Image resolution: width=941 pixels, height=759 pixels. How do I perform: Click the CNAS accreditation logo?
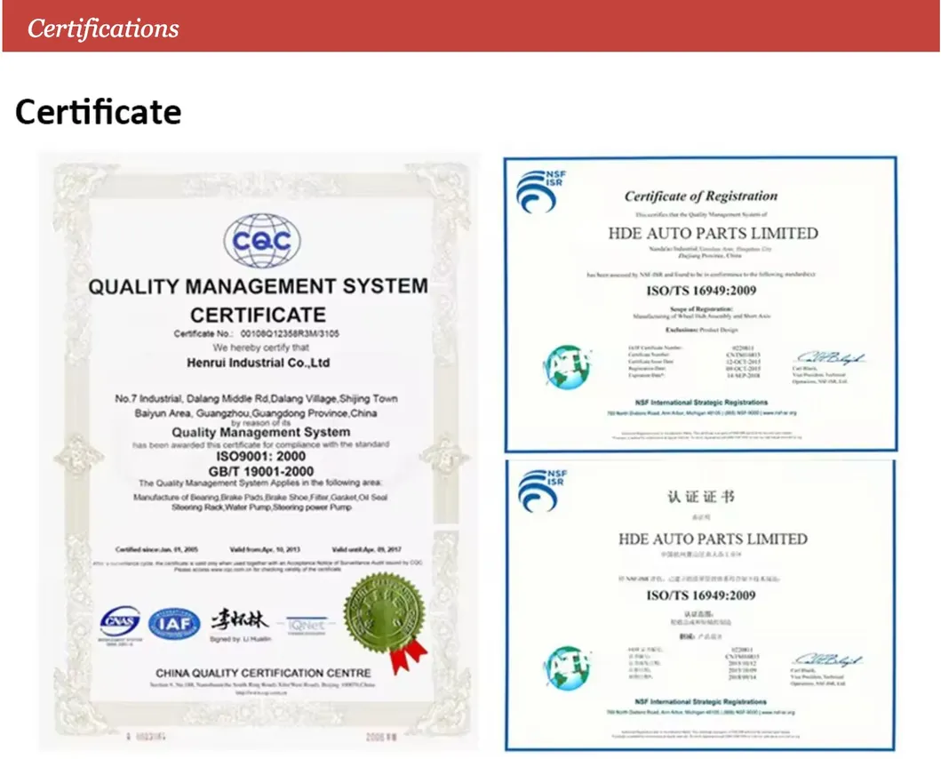pyautogui.click(x=120, y=622)
